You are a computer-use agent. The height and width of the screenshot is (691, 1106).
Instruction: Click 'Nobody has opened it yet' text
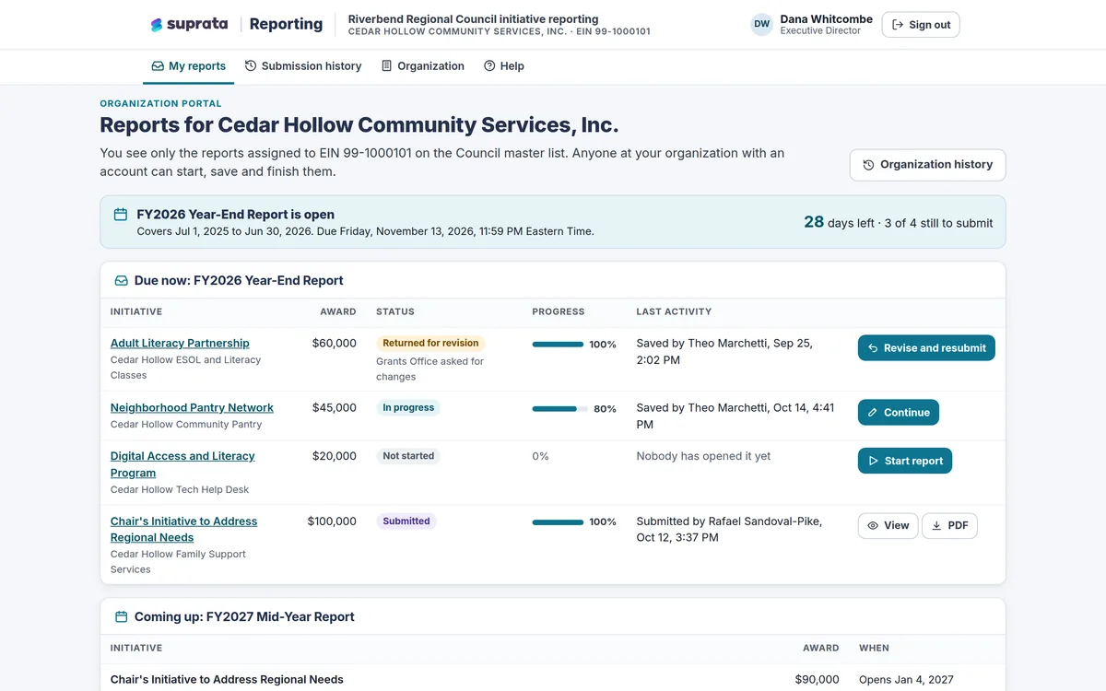click(x=703, y=456)
